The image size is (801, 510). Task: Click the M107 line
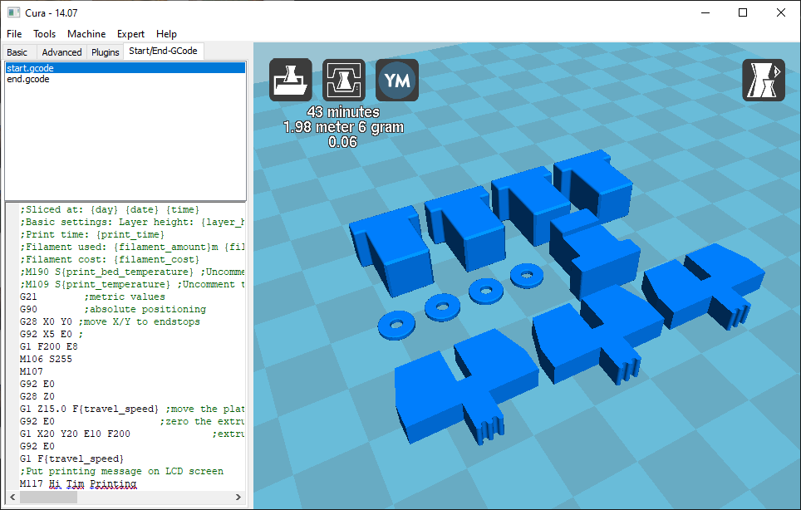pos(32,371)
